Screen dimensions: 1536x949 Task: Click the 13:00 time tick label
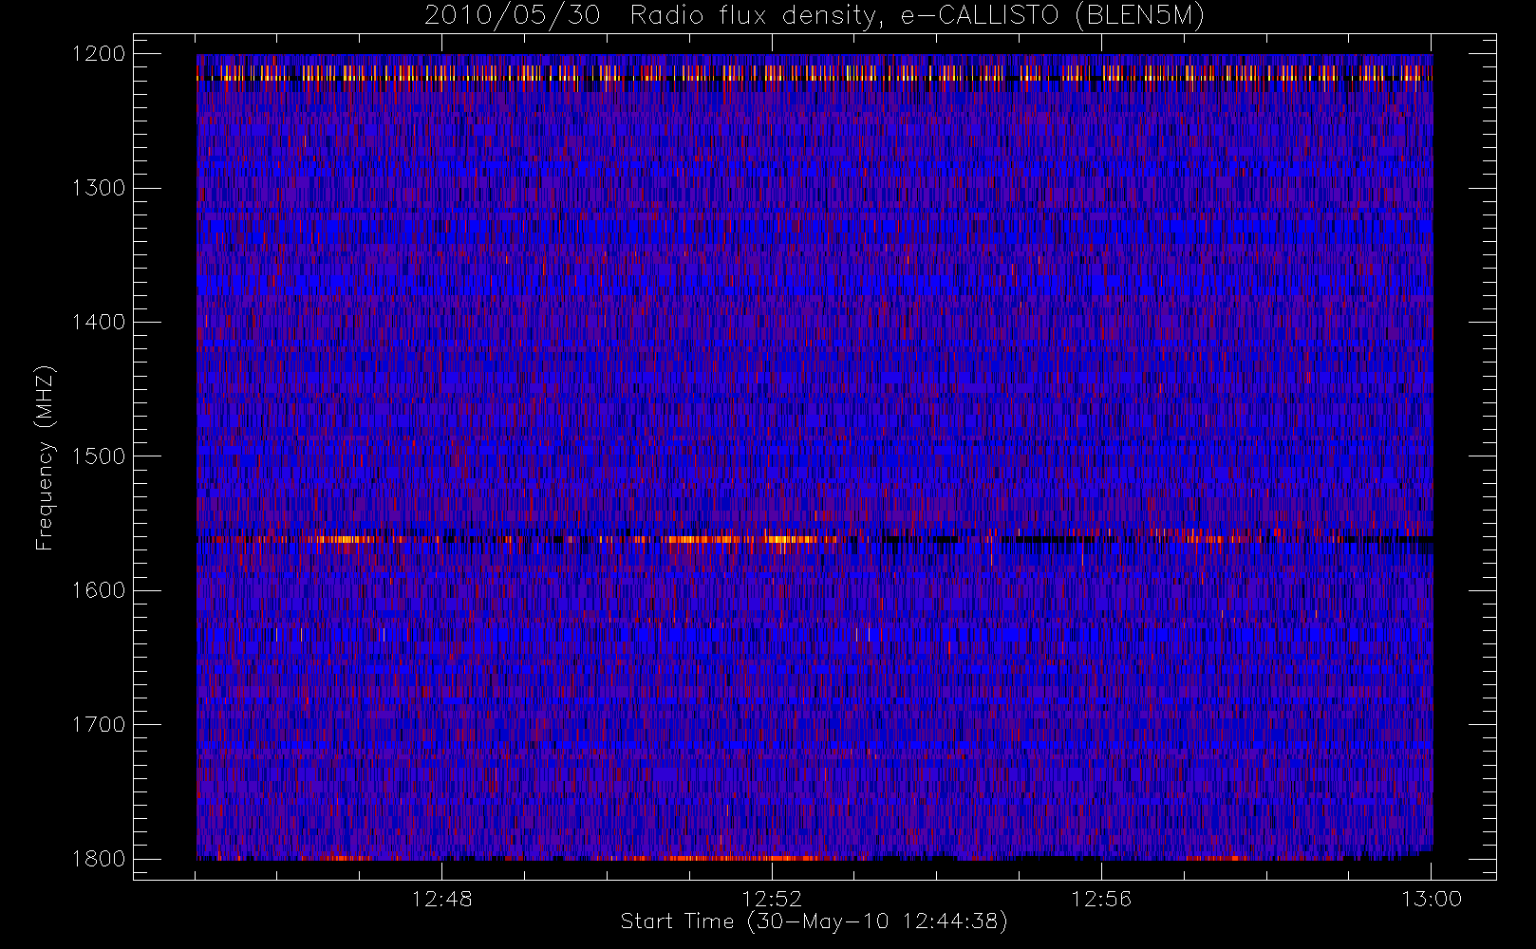click(x=1432, y=898)
